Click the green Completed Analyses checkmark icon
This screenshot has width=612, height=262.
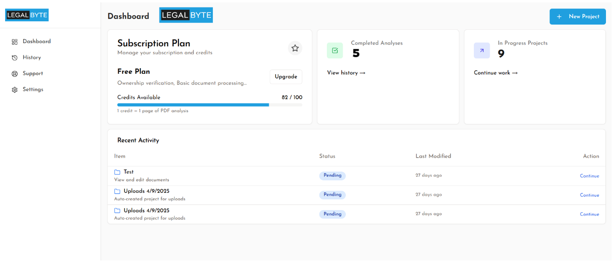335,51
